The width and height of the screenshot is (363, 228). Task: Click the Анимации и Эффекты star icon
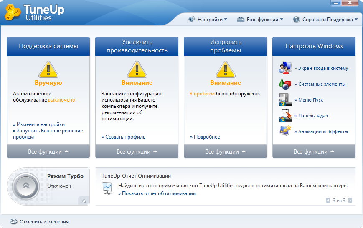(x=285, y=131)
